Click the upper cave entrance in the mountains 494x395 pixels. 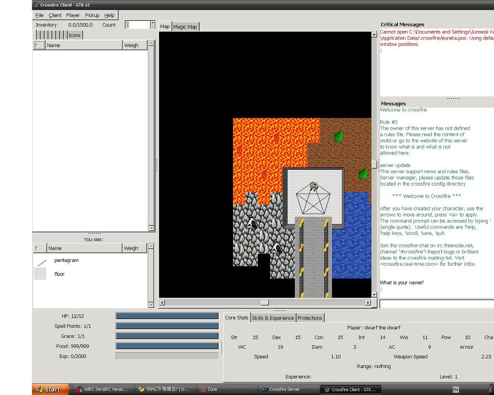pos(251,223)
